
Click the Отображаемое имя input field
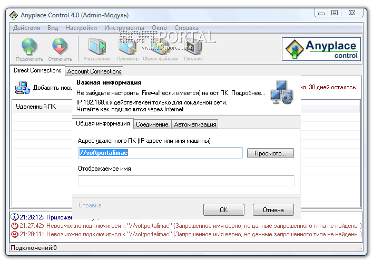click(186, 181)
